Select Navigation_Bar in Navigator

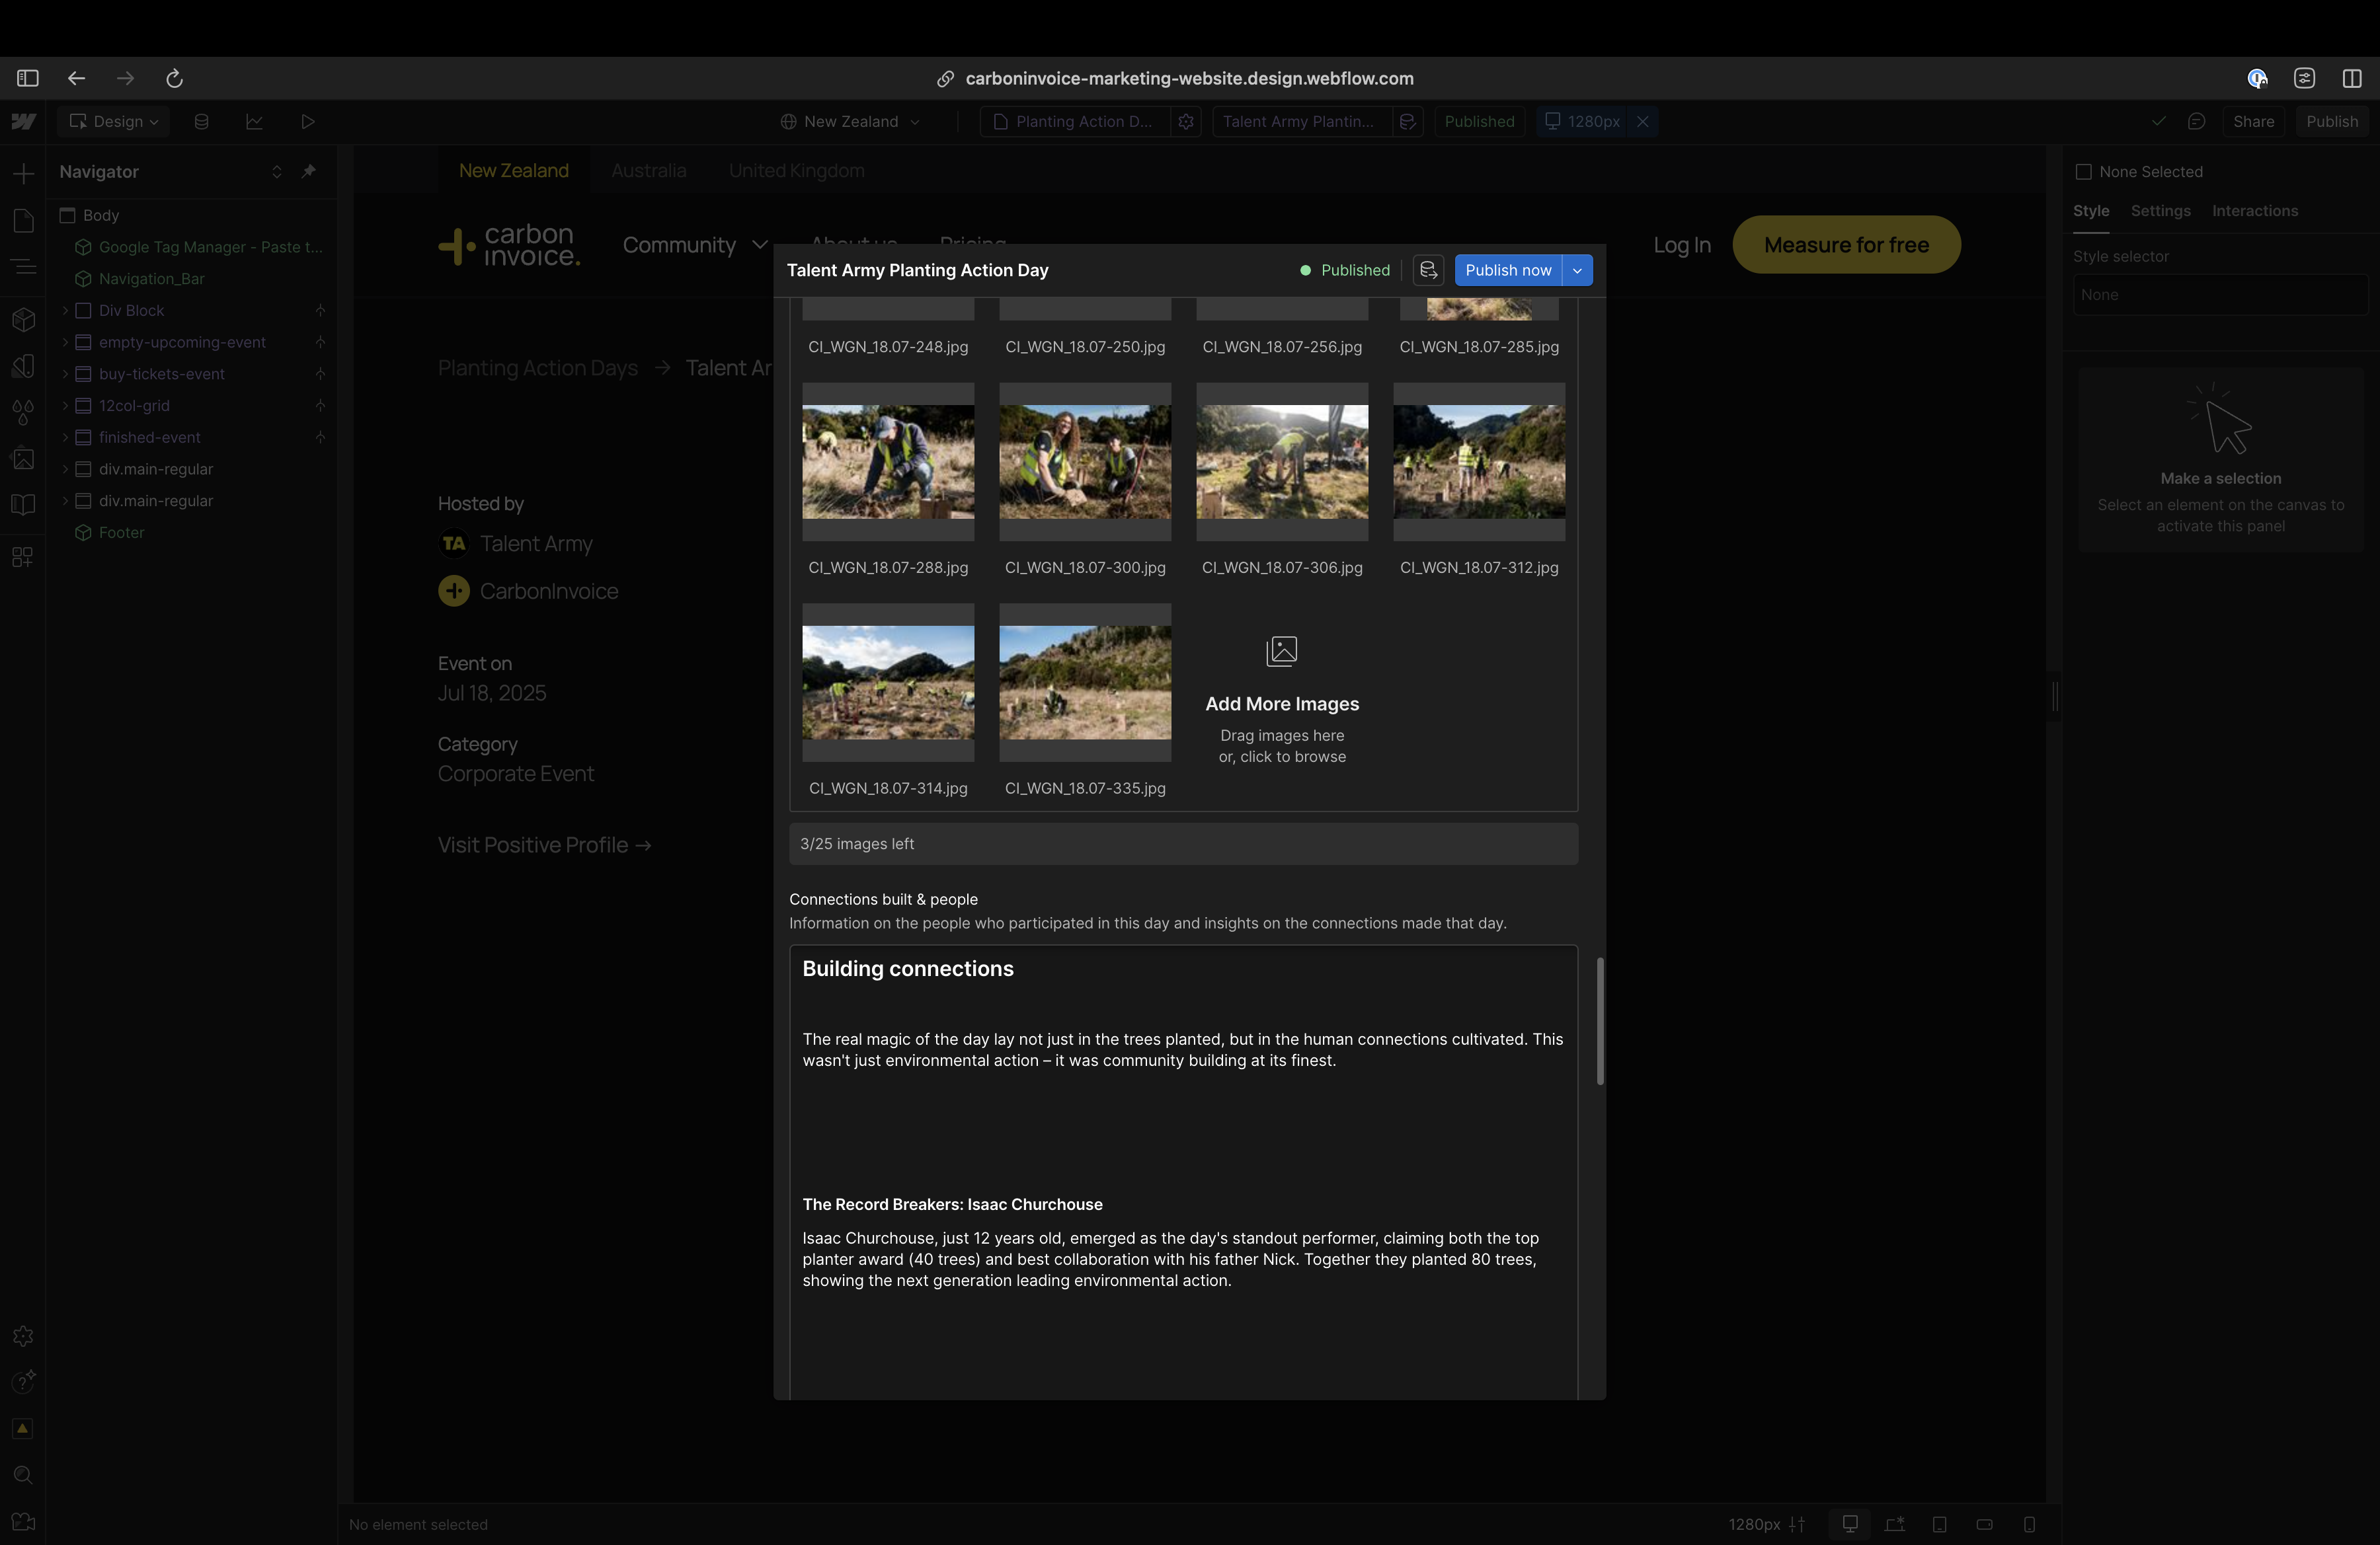tap(151, 279)
